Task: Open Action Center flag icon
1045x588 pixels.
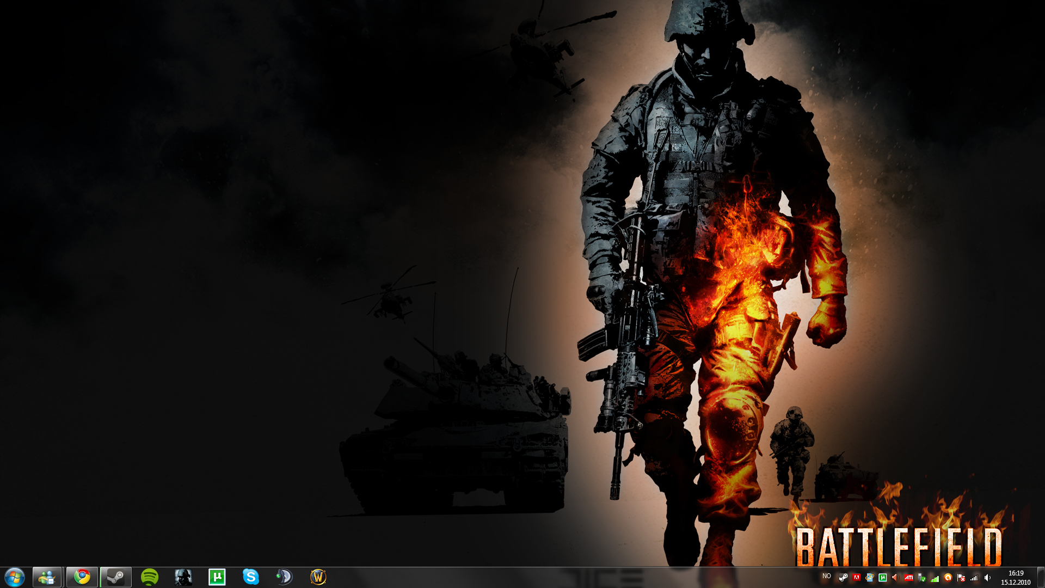Action: pyautogui.click(x=961, y=578)
